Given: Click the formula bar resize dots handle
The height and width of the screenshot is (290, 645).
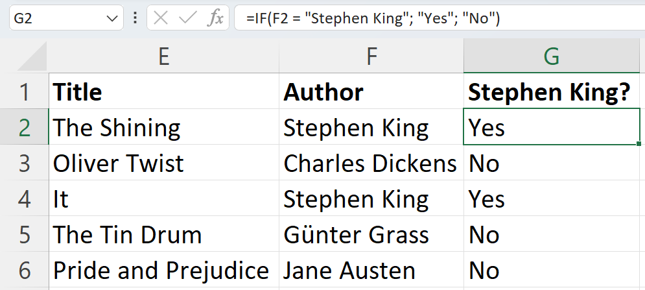Looking at the screenshot, I should click(135, 18).
